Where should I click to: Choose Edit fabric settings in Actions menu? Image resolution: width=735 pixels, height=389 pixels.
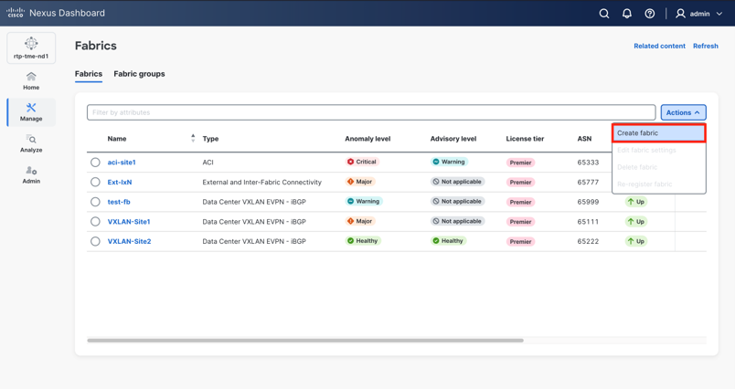point(658,151)
